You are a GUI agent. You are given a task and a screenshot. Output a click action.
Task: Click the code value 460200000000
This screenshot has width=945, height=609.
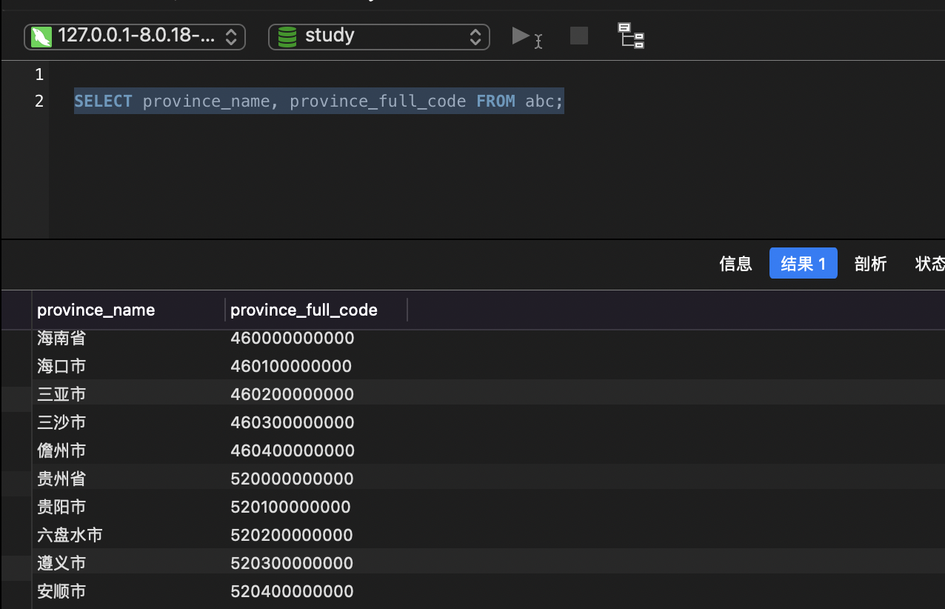(293, 394)
